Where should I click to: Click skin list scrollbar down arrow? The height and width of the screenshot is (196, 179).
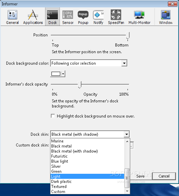(127, 191)
